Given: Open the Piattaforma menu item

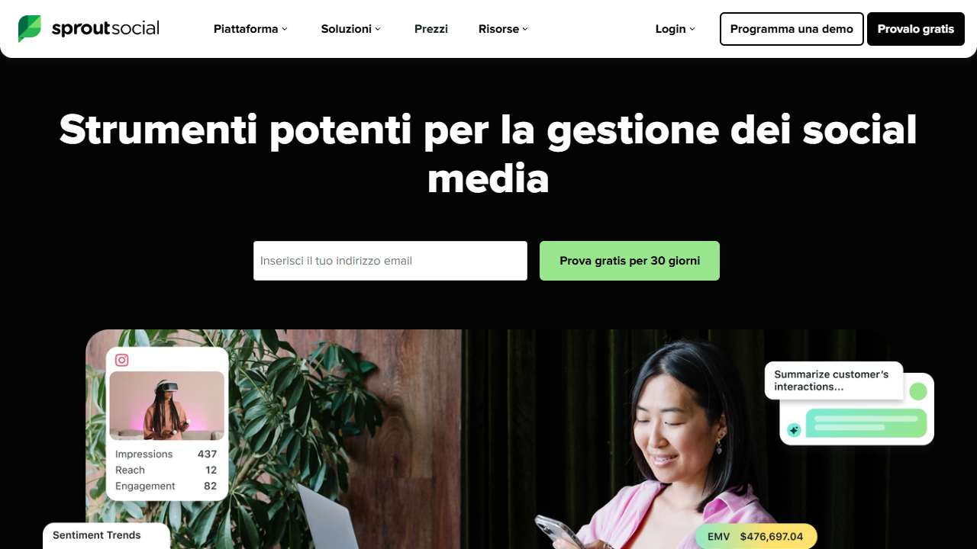Looking at the screenshot, I should tap(246, 29).
